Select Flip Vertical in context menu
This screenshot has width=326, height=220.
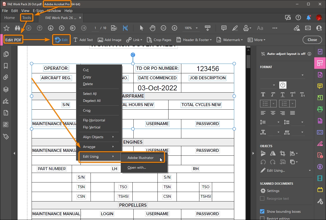pos(92,127)
